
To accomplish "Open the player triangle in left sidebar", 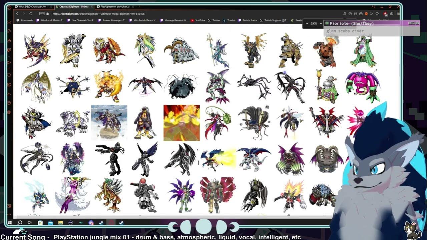I will tap(9, 62).
